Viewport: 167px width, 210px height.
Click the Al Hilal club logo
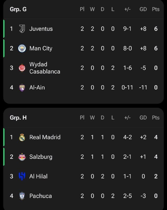(22, 176)
